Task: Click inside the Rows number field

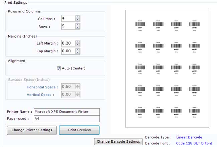Action: tap(68, 26)
